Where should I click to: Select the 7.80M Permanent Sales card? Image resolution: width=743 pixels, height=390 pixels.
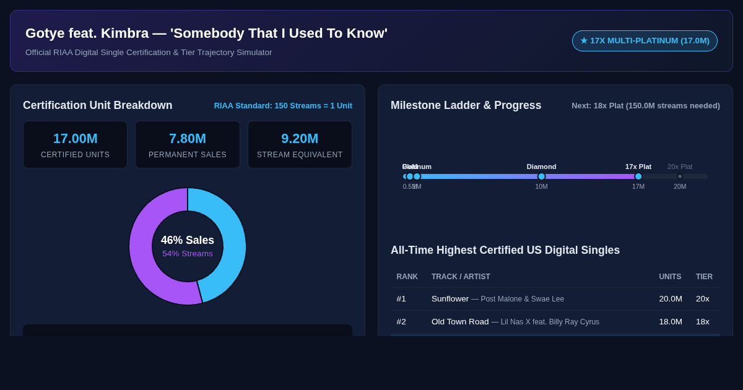(188, 145)
